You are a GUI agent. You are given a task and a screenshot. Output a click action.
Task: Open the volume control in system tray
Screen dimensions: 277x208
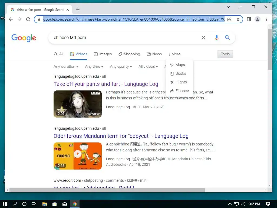(x=243, y=204)
